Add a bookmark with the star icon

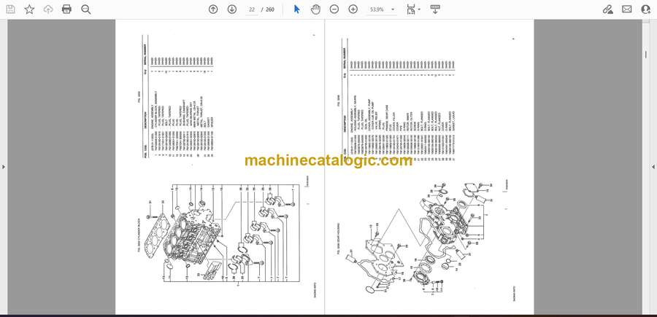[29, 9]
